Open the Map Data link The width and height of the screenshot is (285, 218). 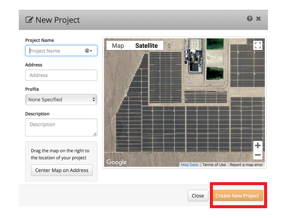tap(189, 165)
